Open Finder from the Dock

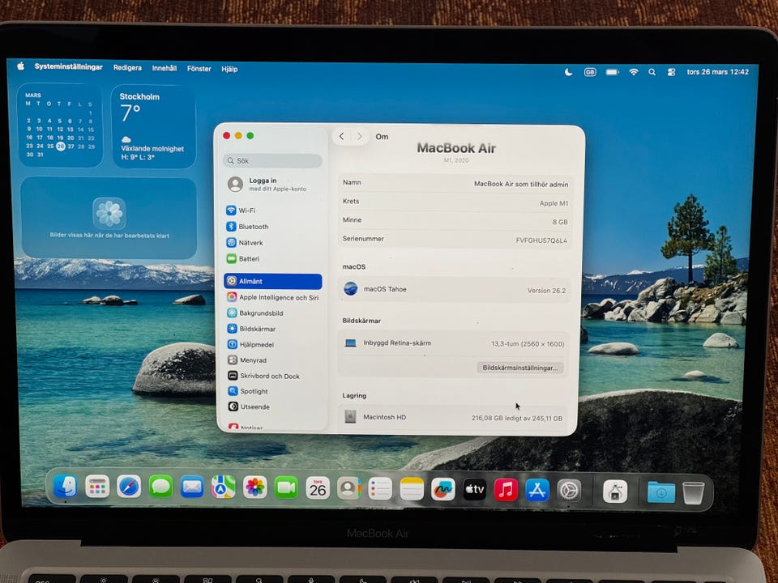tap(66, 486)
